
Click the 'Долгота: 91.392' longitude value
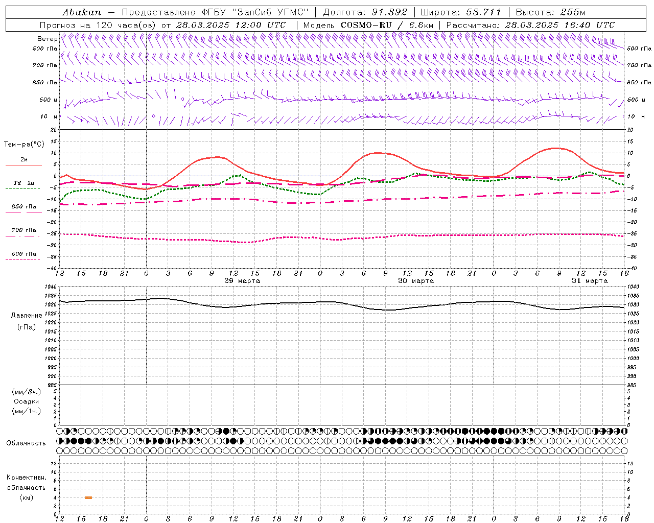pos(365,12)
